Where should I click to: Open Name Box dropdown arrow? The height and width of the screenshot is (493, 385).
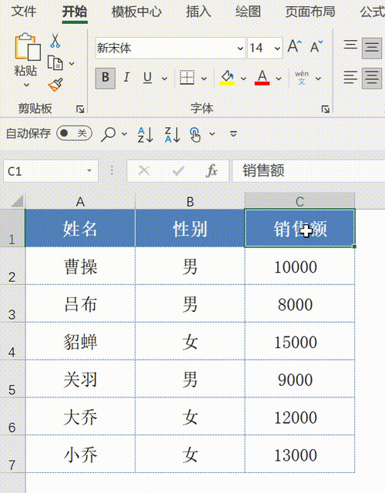point(89,171)
